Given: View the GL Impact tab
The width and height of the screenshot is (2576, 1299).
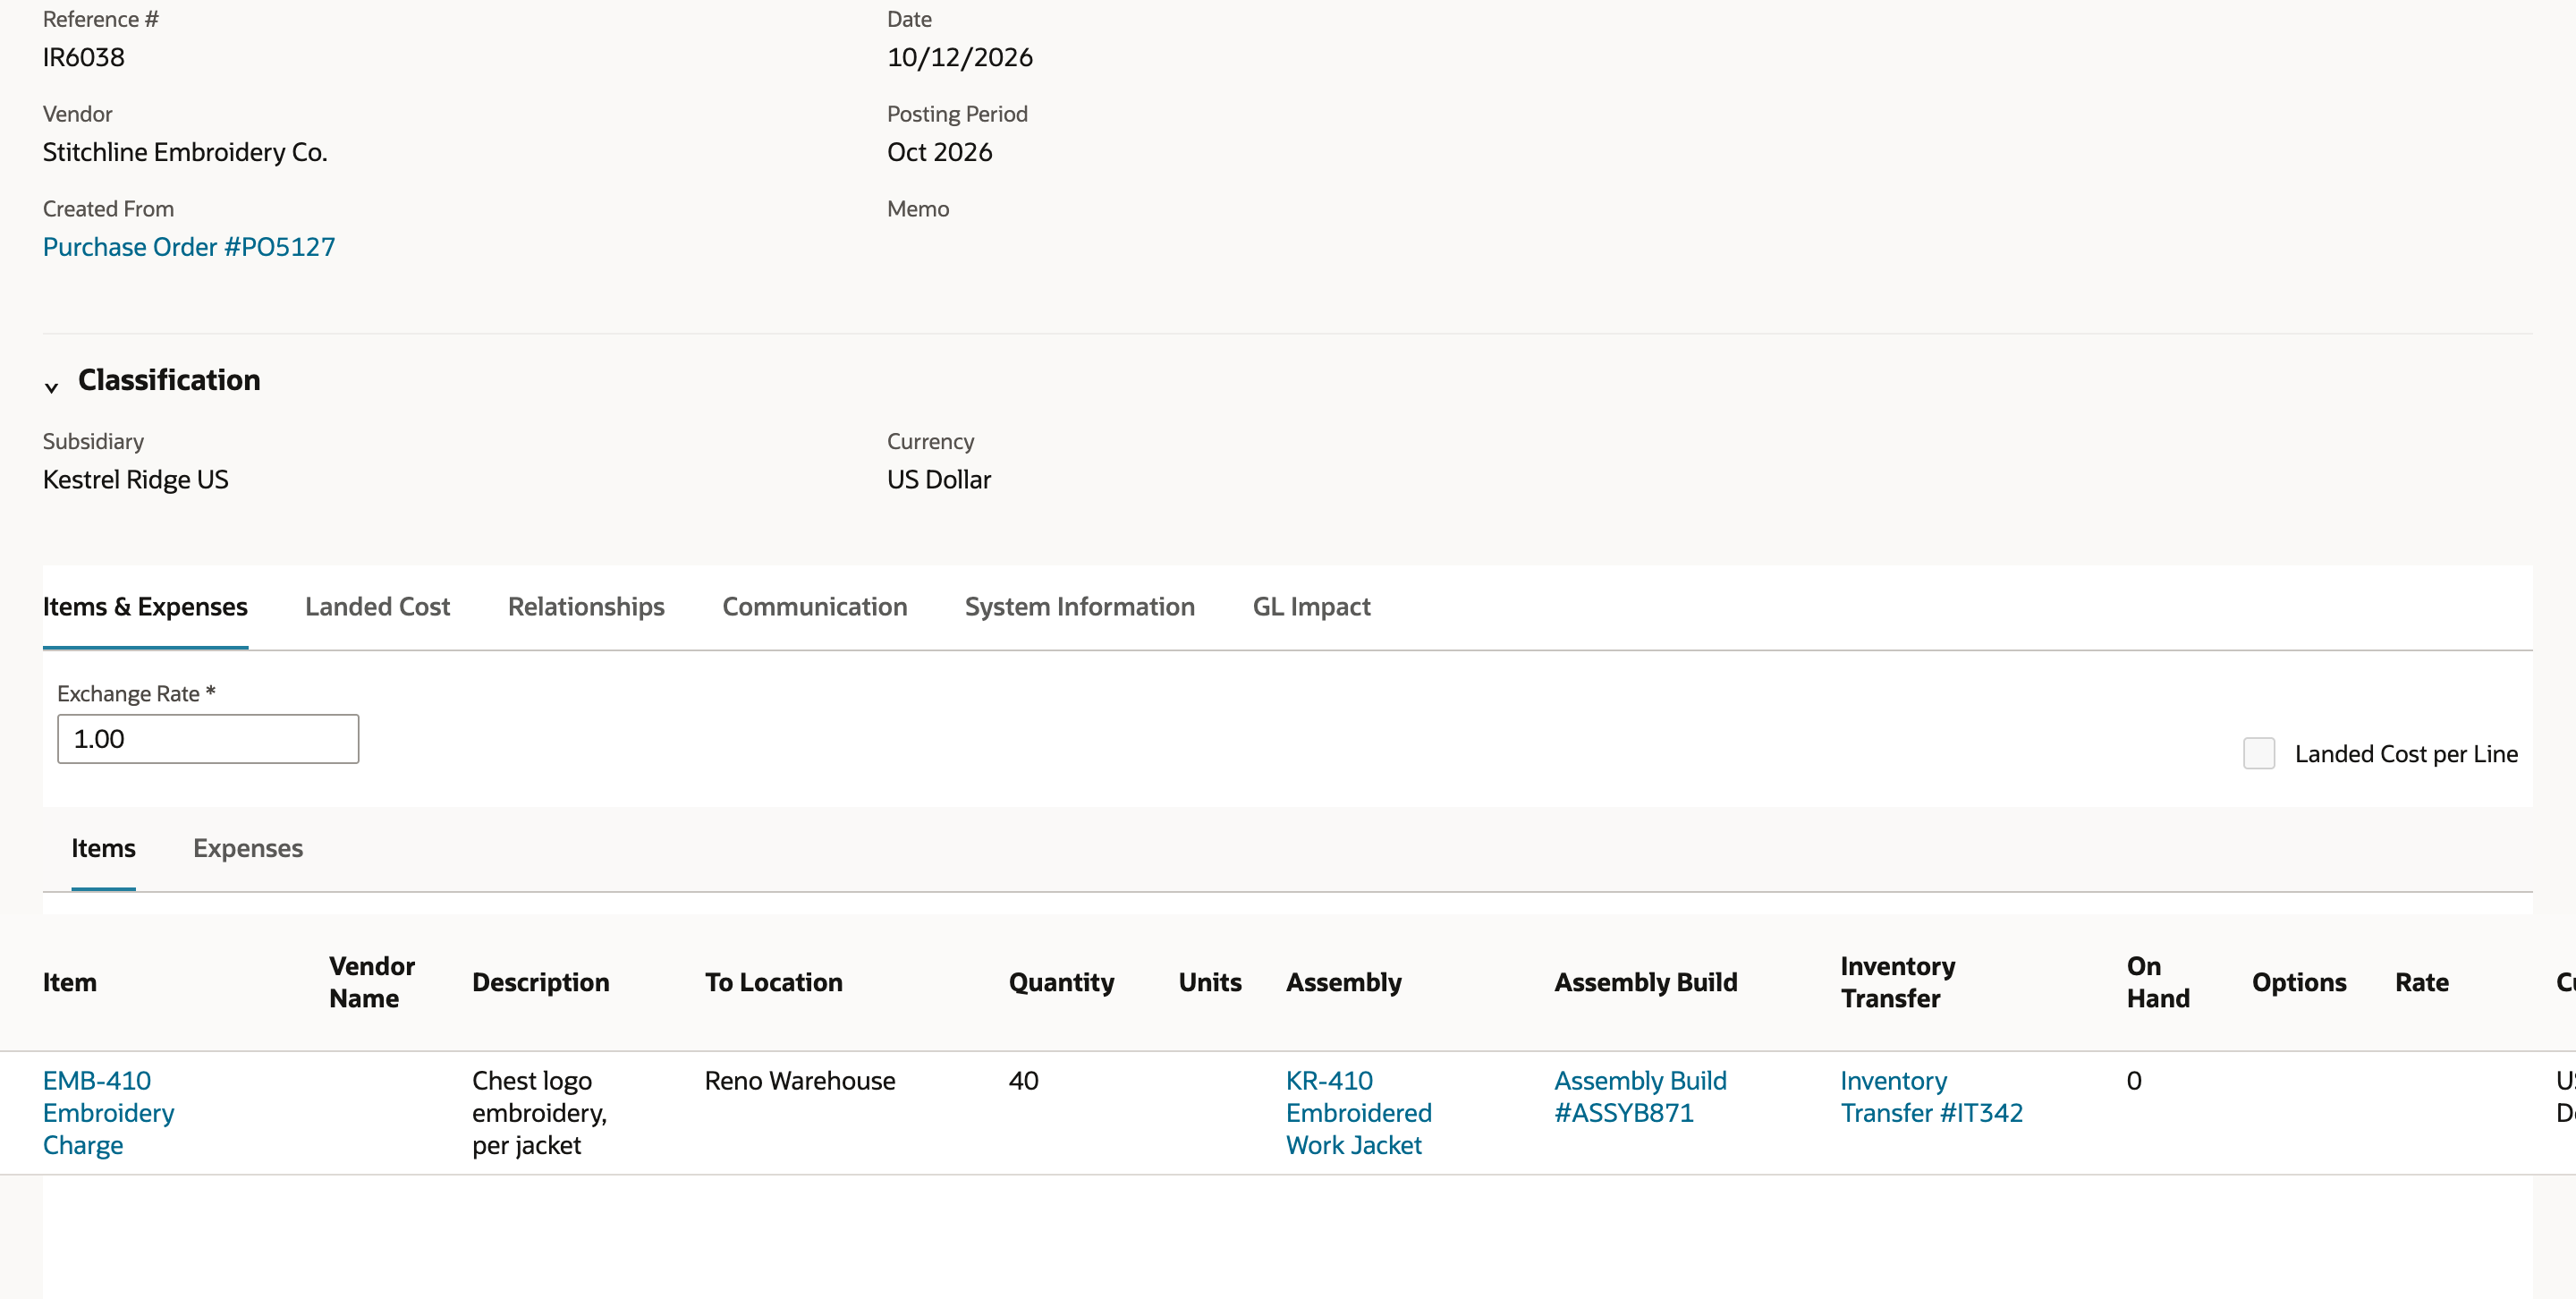Looking at the screenshot, I should (x=1311, y=607).
